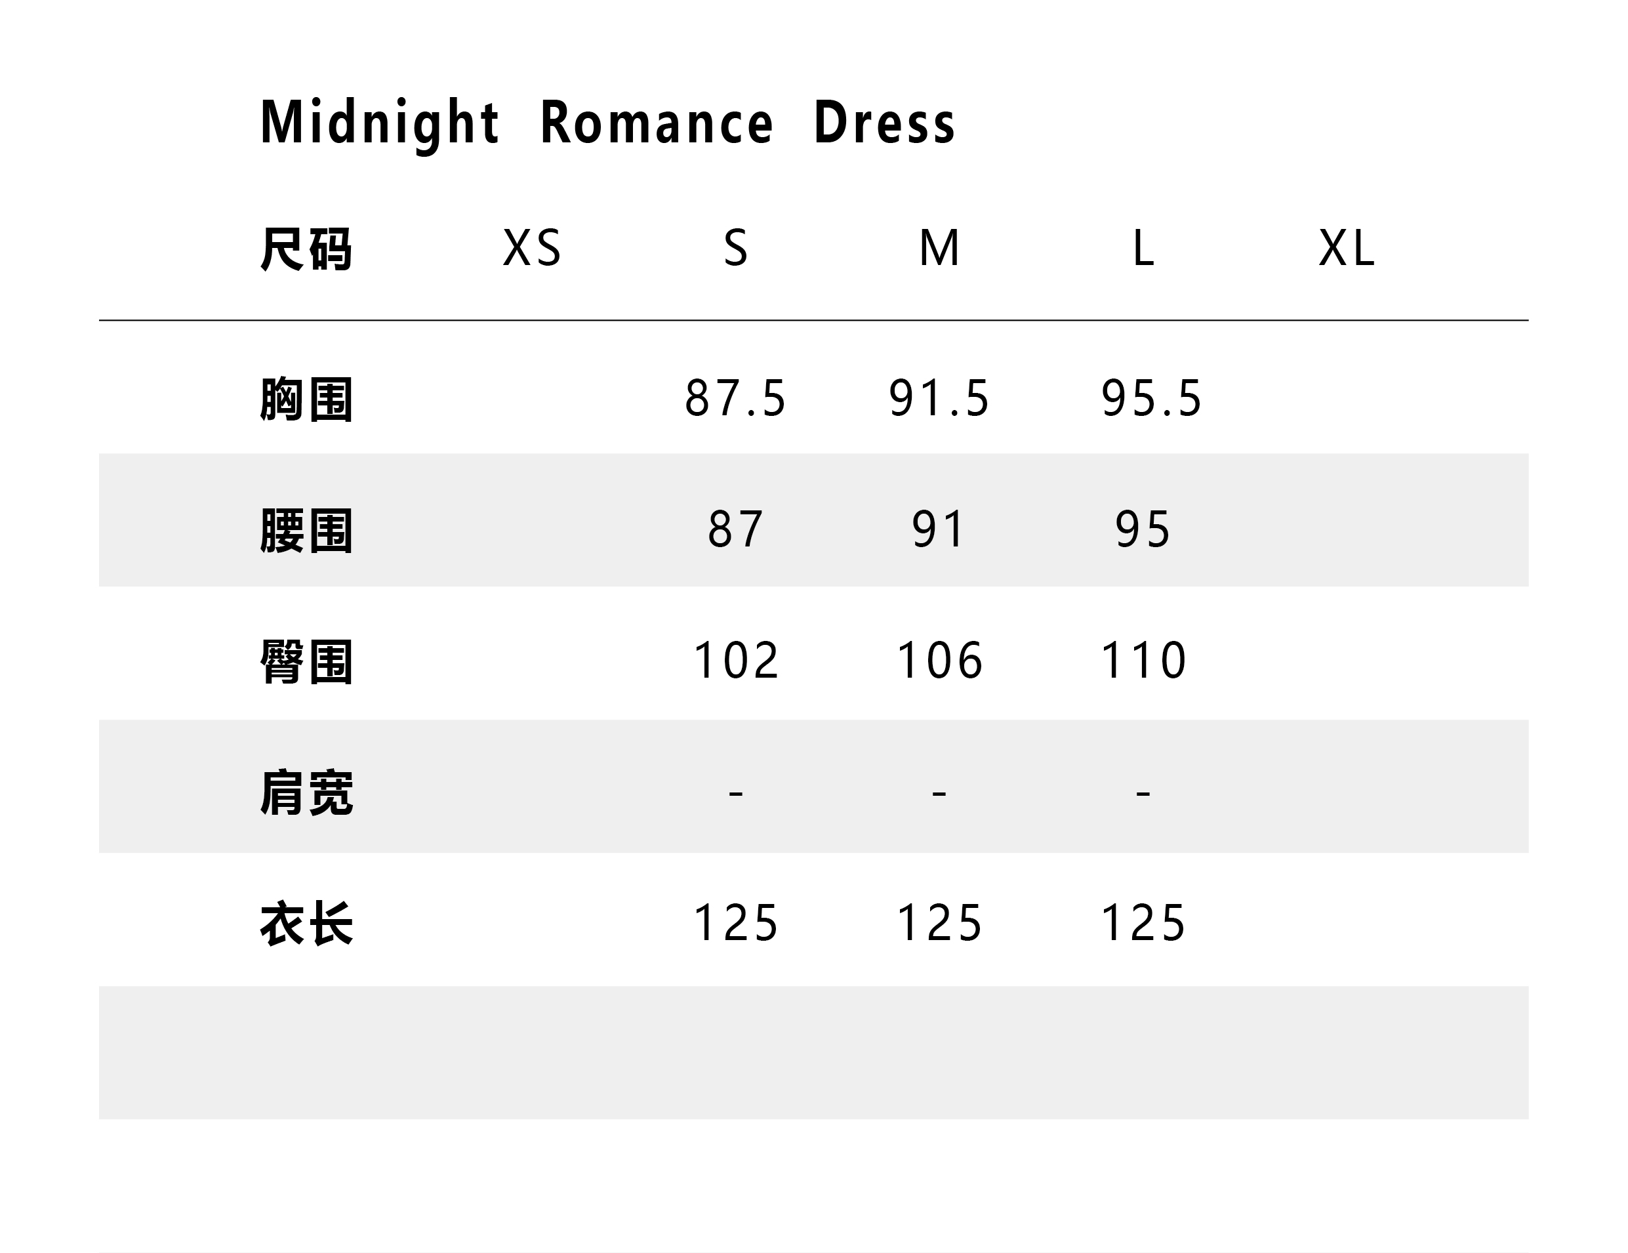Click the 腰围 row label
The width and height of the screenshot is (1628, 1253).
pos(306,531)
